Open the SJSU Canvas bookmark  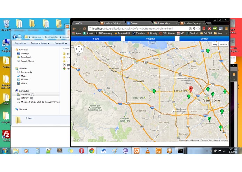click(167, 33)
